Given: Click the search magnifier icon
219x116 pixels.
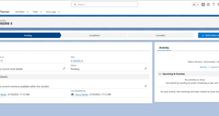Looking at the screenshot, I should 75,4.
